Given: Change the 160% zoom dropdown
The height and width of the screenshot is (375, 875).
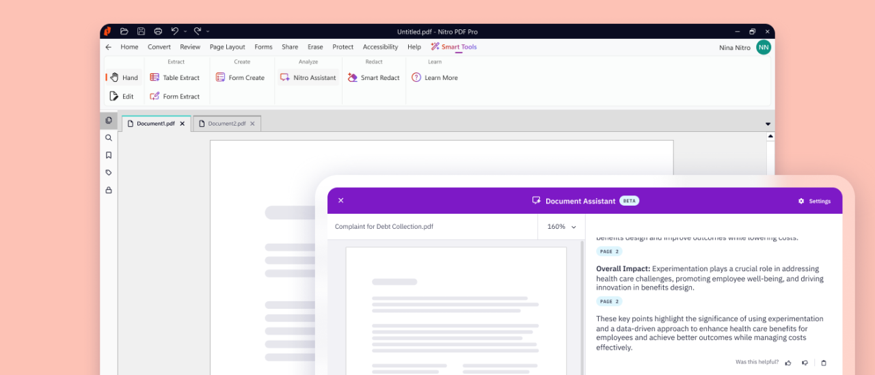Looking at the screenshot, I should coord(561,227).
